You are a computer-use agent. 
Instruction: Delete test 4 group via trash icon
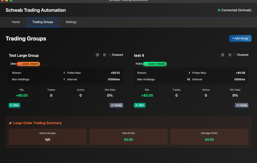(230, 55)
